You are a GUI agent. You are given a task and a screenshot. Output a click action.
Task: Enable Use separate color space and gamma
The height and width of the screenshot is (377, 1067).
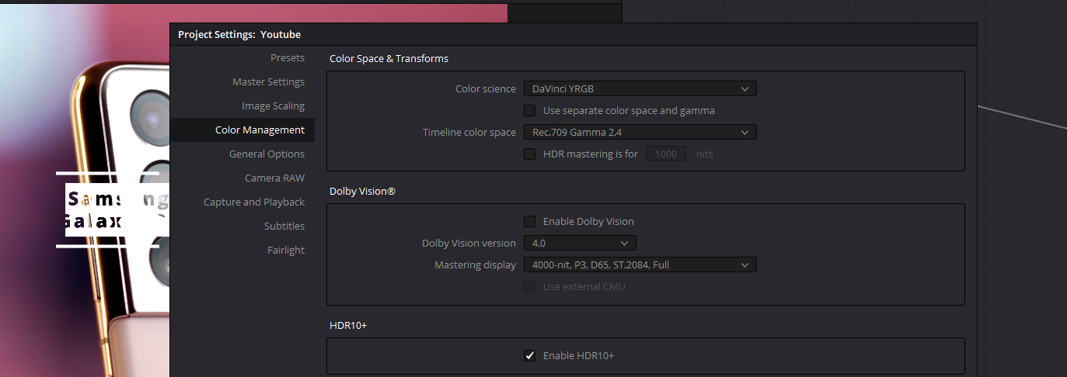click(x=530, y=111)
